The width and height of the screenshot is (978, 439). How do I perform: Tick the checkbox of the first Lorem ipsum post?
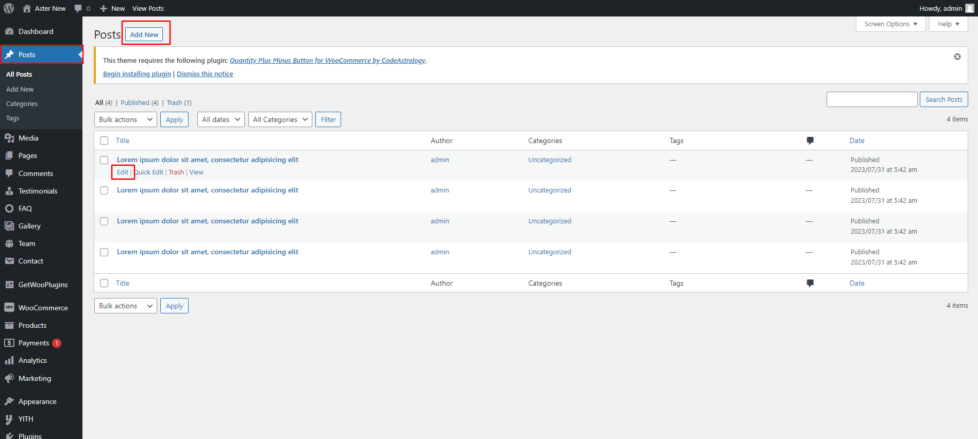click(104, 160)
